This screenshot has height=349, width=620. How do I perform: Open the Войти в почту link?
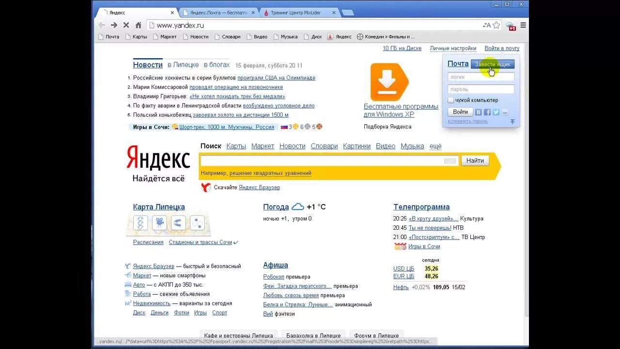point(502,48)
